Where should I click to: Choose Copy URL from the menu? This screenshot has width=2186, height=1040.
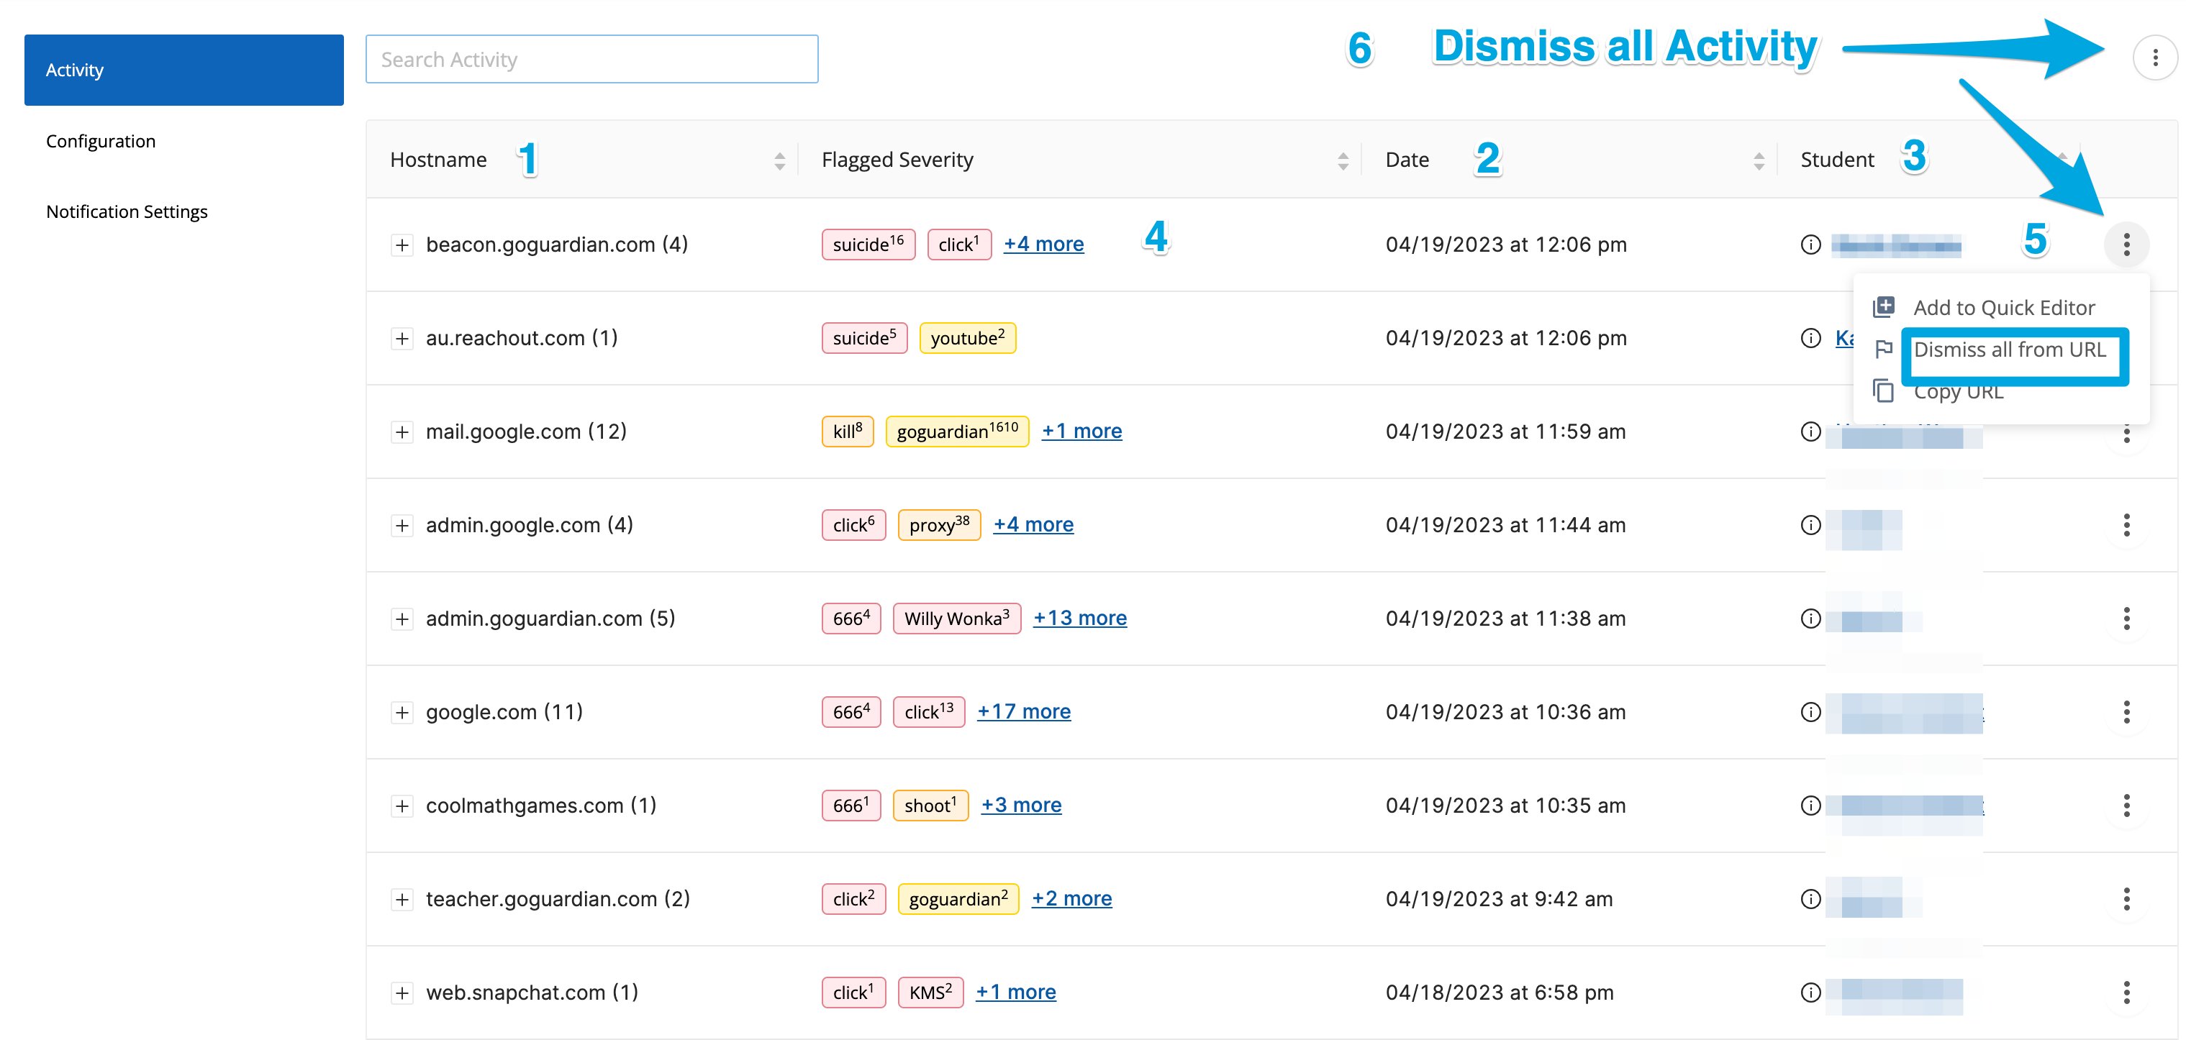coord(1958,391)
